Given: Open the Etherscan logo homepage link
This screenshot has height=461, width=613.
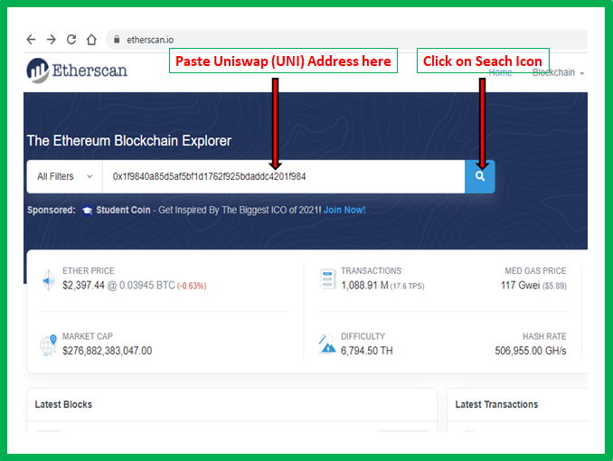Looking at the screenshot, I should pos(77,71).
